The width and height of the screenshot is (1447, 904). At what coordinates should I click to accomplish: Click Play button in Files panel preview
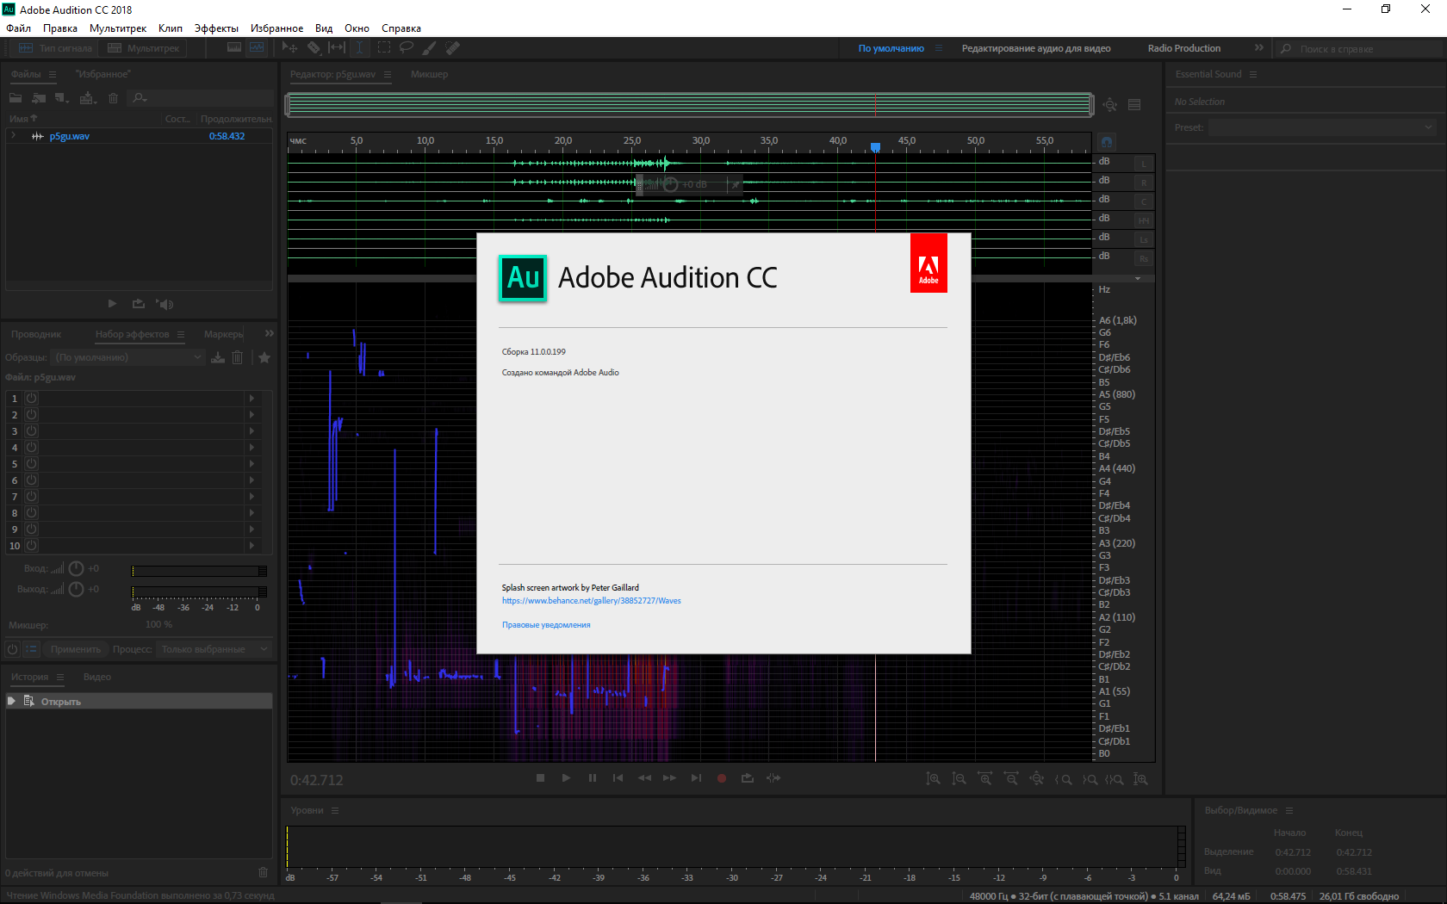(x=112, y=304)
